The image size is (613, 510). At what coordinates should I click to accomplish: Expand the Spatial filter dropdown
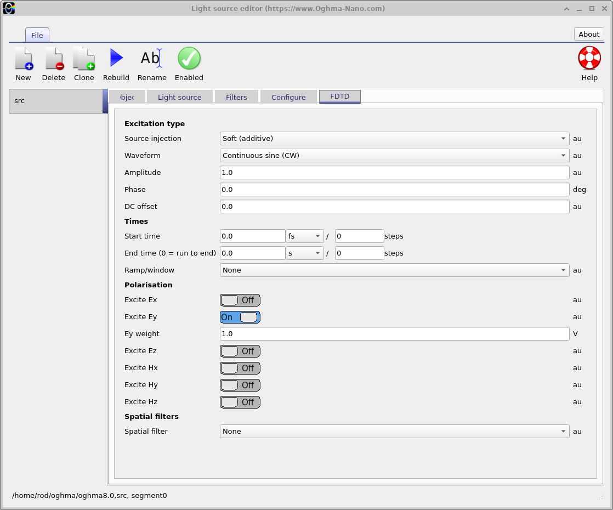tap(394, 432)
